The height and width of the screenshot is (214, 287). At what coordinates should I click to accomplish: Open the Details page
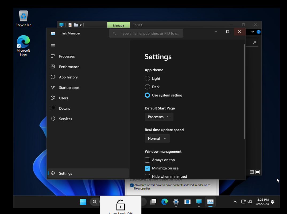pos(88,108)
